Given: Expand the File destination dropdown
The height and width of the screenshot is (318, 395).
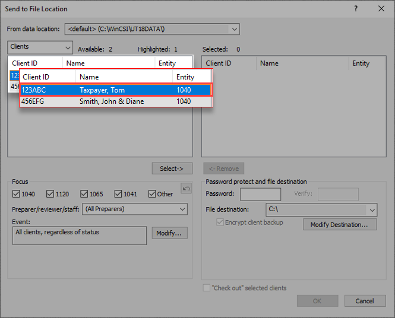Looking at the screenshot, I should [372, 209].
